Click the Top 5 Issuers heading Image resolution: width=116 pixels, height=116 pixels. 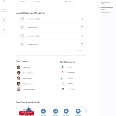pos(22,61)
